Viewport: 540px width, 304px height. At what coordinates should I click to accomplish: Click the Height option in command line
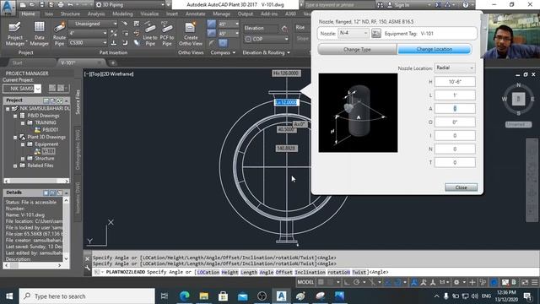tap(229, 272)
